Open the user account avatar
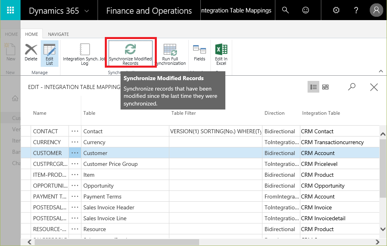This screenshot has height=246, width=387. 377,10
